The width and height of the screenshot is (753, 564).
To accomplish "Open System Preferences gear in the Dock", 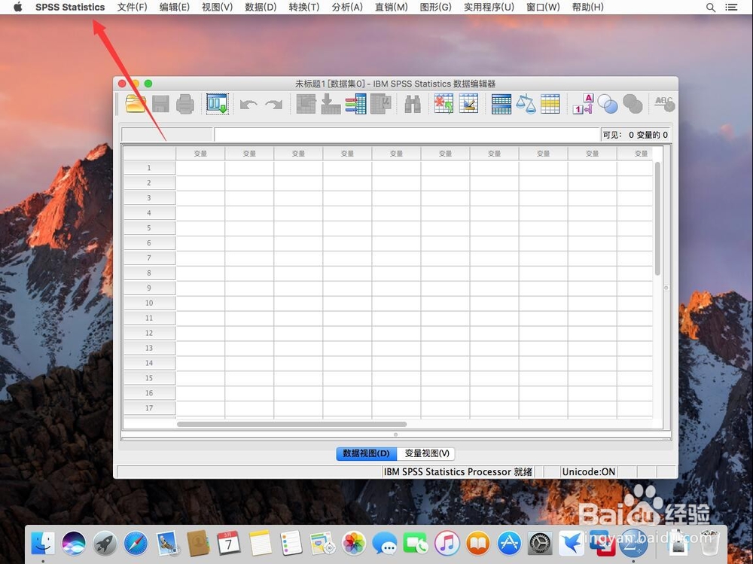I will (x=540, y=544).
